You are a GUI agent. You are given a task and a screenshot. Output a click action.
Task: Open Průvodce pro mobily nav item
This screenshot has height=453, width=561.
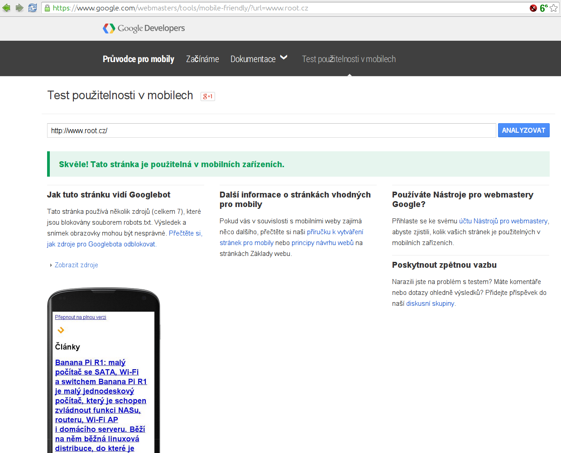click(x=139, y=59)
